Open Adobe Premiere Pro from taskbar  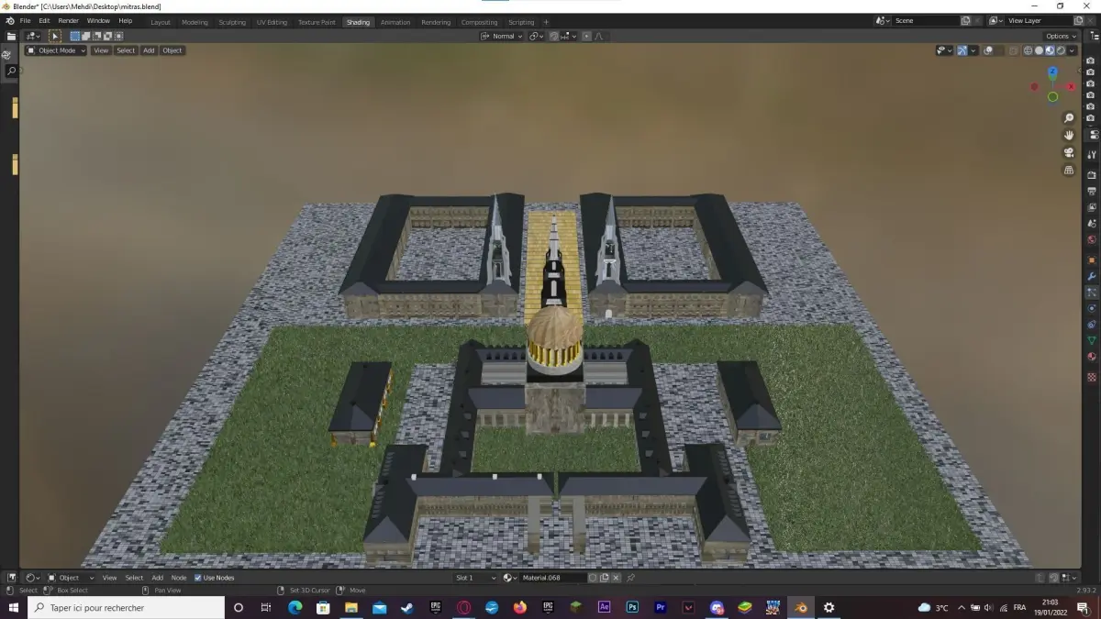[x=661, y=607]
